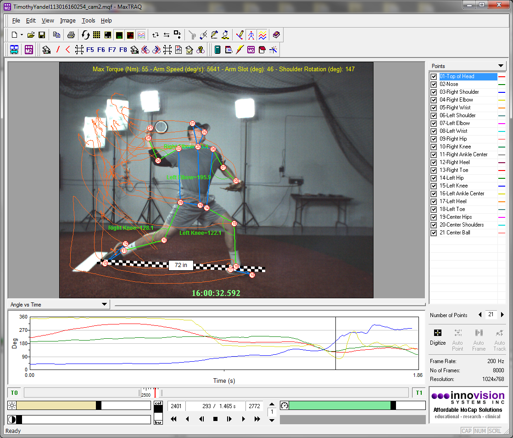This screenshot has height=438, width=513.
Task: Click the Save floppy disk icon
Action: (41, 35)
